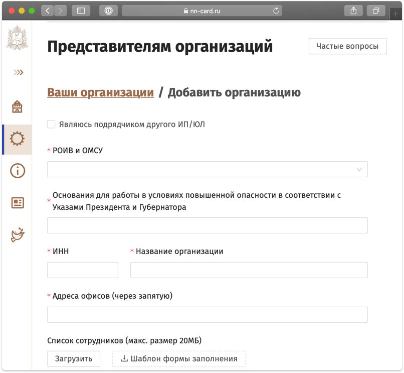
Task: Open the info circle sidebar icon
Action: 18,171
